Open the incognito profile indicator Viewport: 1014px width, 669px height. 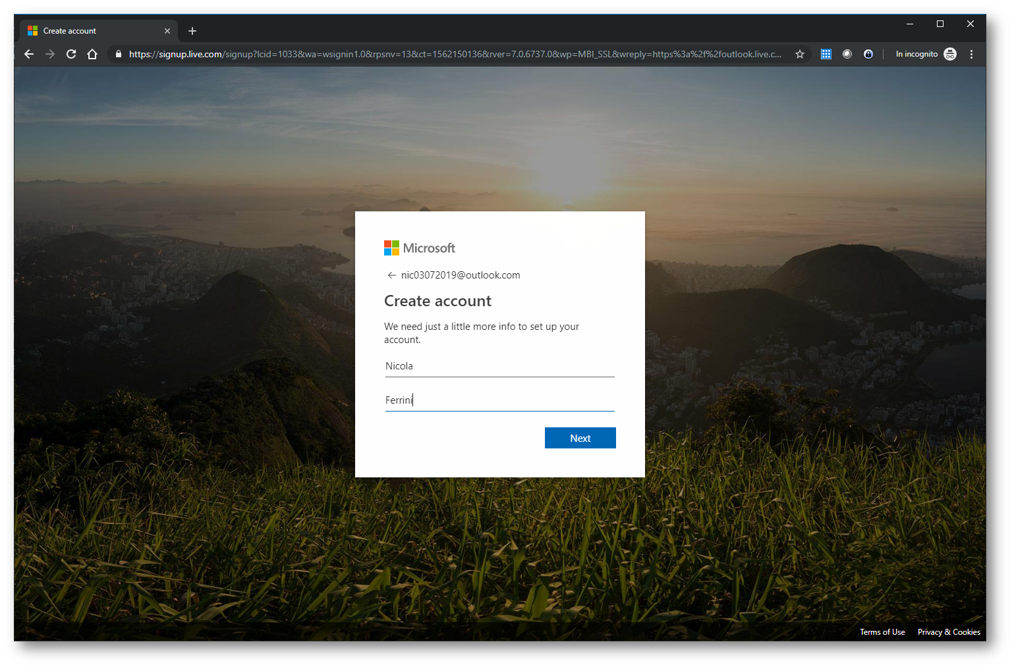[x=926, y=54]
